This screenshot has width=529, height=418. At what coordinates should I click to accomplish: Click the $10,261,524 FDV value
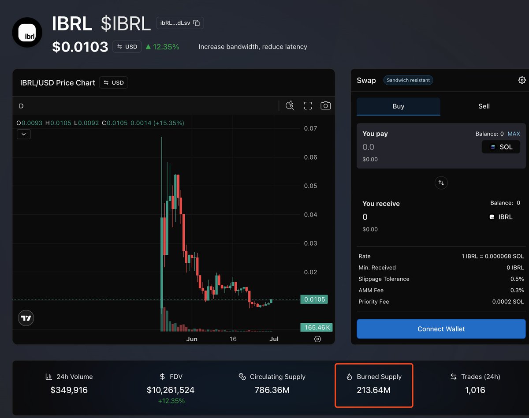[171, 390]
